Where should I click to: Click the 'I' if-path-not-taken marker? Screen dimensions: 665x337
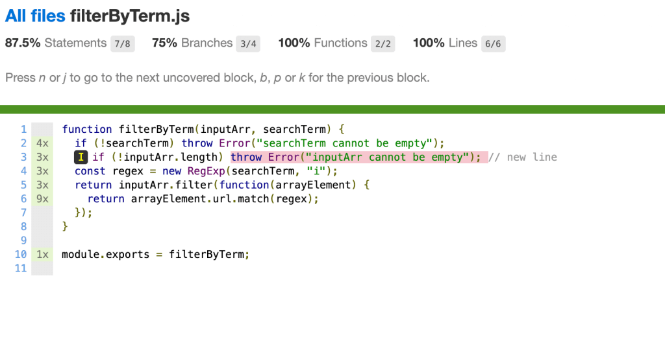pos(81,157)
